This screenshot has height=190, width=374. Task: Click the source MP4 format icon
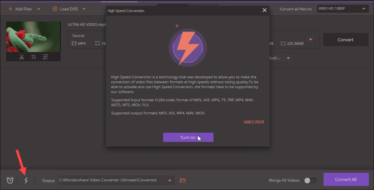click(x=74, y=43)
